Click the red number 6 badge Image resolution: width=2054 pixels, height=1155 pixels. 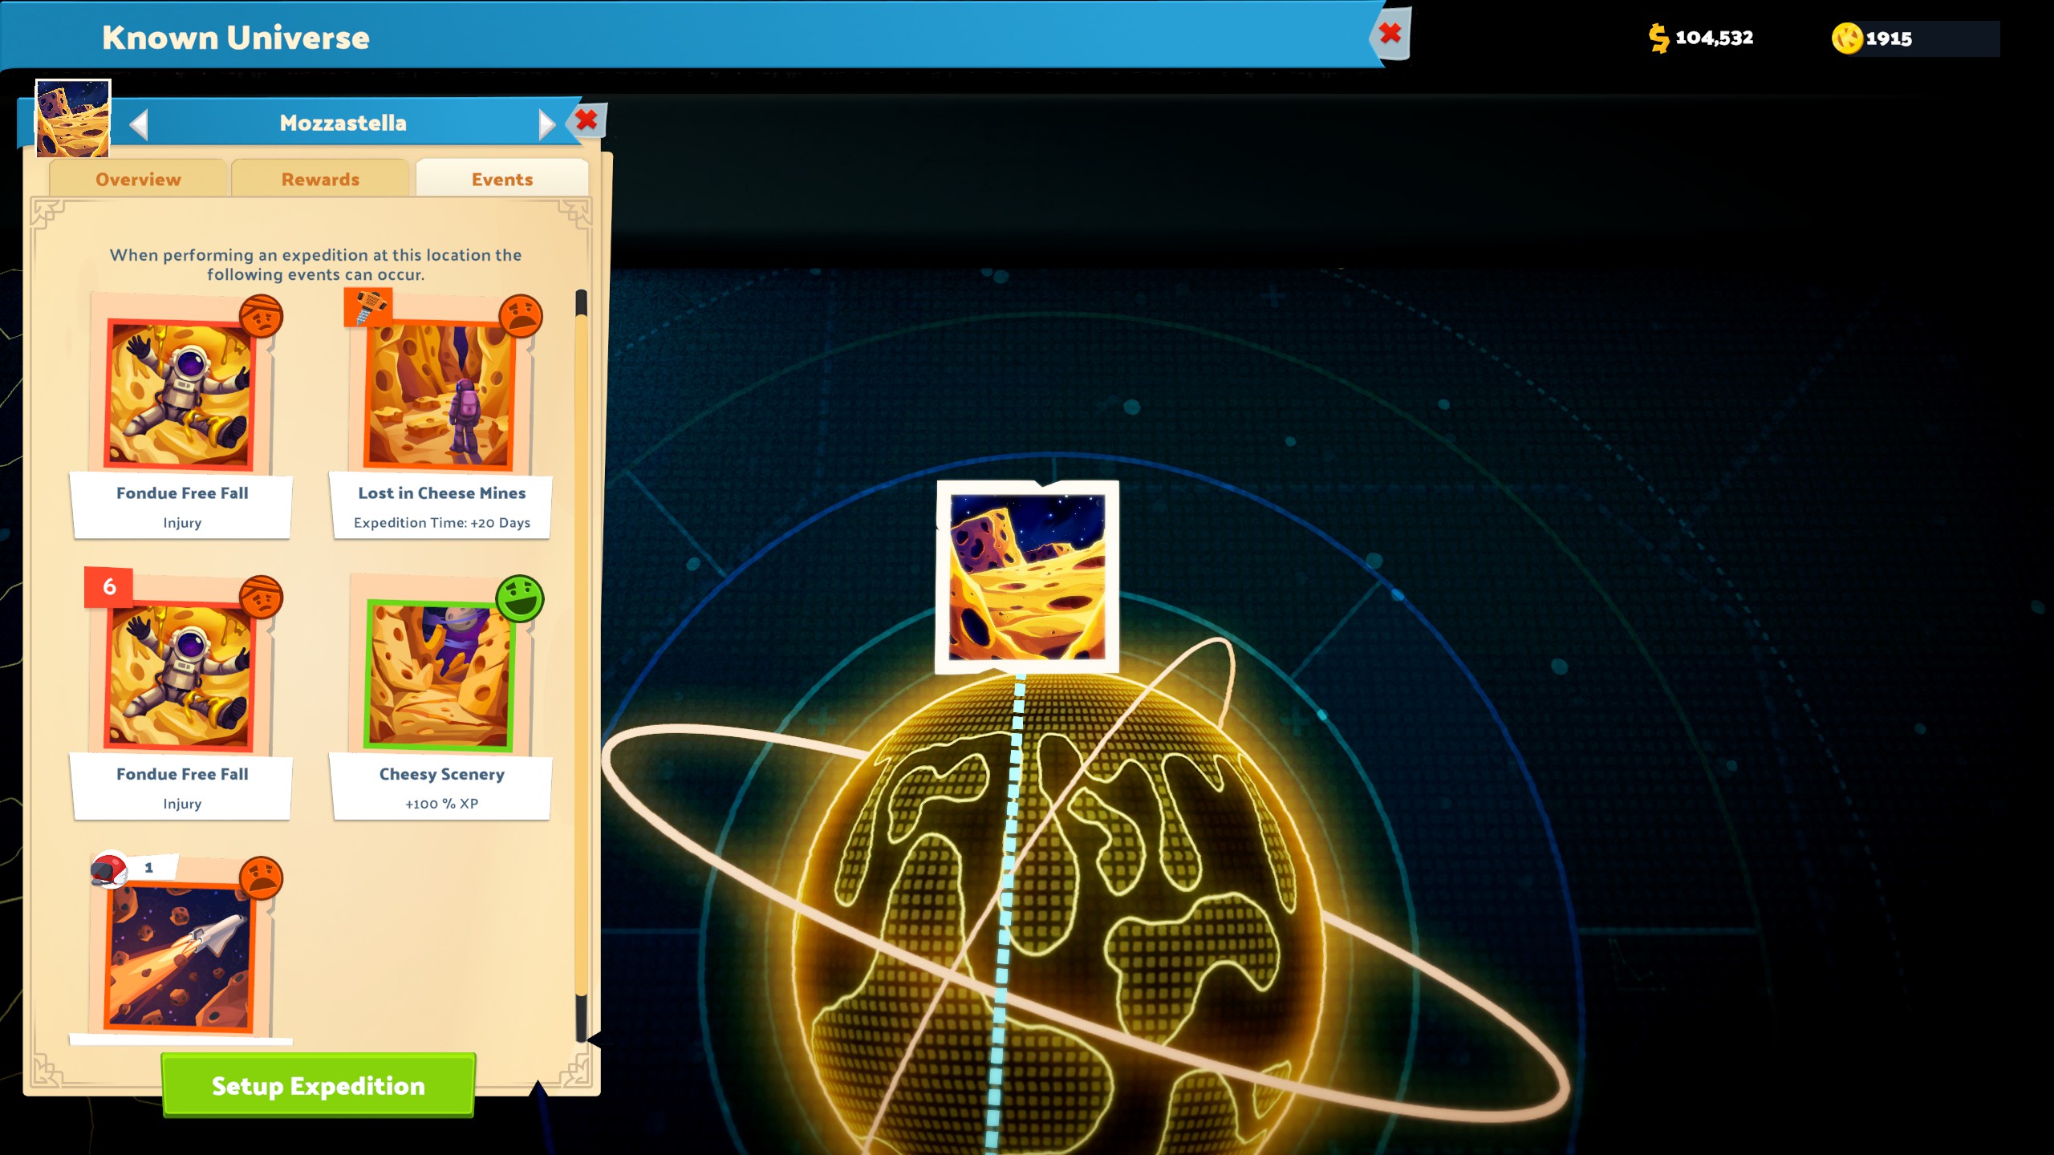click(x=109, y=587)
